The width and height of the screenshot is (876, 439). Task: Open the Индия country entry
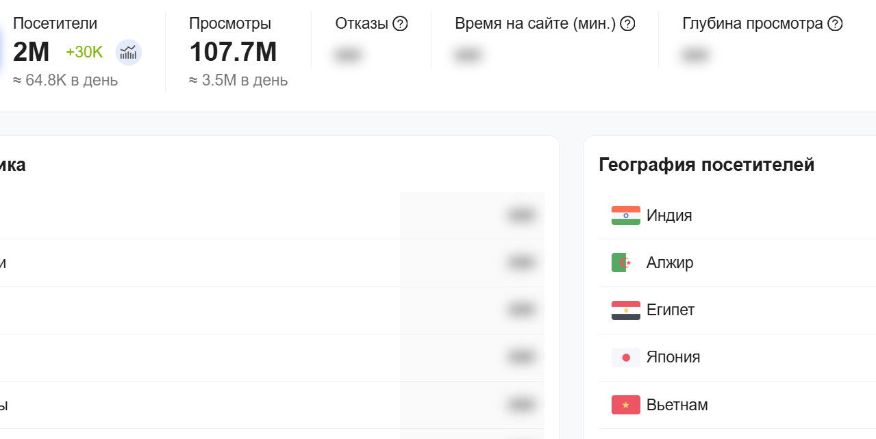[669, 215]
